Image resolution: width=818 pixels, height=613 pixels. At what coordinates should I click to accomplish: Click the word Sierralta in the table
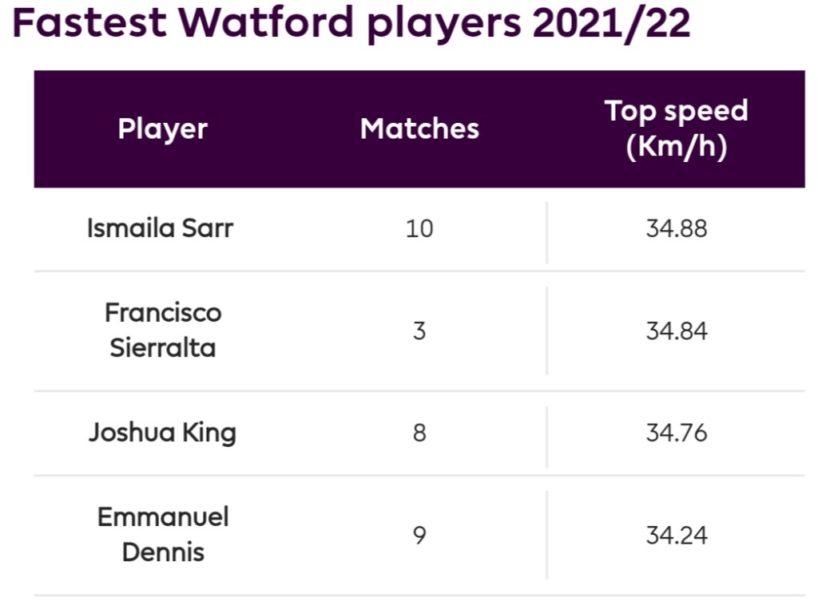163,348
